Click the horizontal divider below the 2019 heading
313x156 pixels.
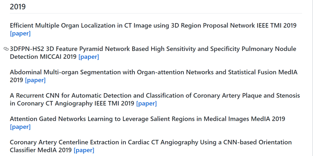coord(156,13)
